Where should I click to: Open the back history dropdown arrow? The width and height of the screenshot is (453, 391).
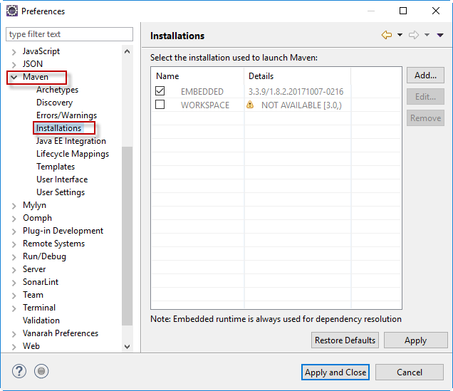[x=400, y=35]
